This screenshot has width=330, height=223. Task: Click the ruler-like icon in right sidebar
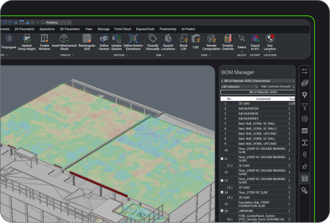coord(305,131)
